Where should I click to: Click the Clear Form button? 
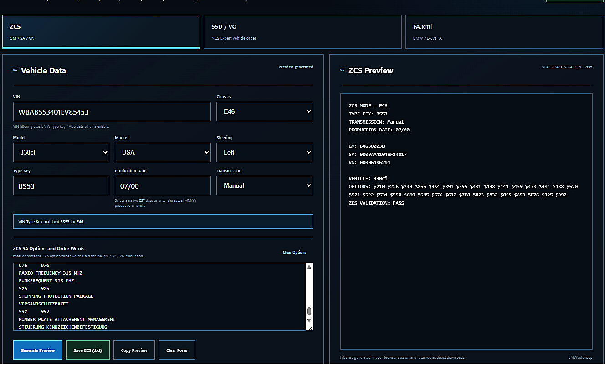177,350
